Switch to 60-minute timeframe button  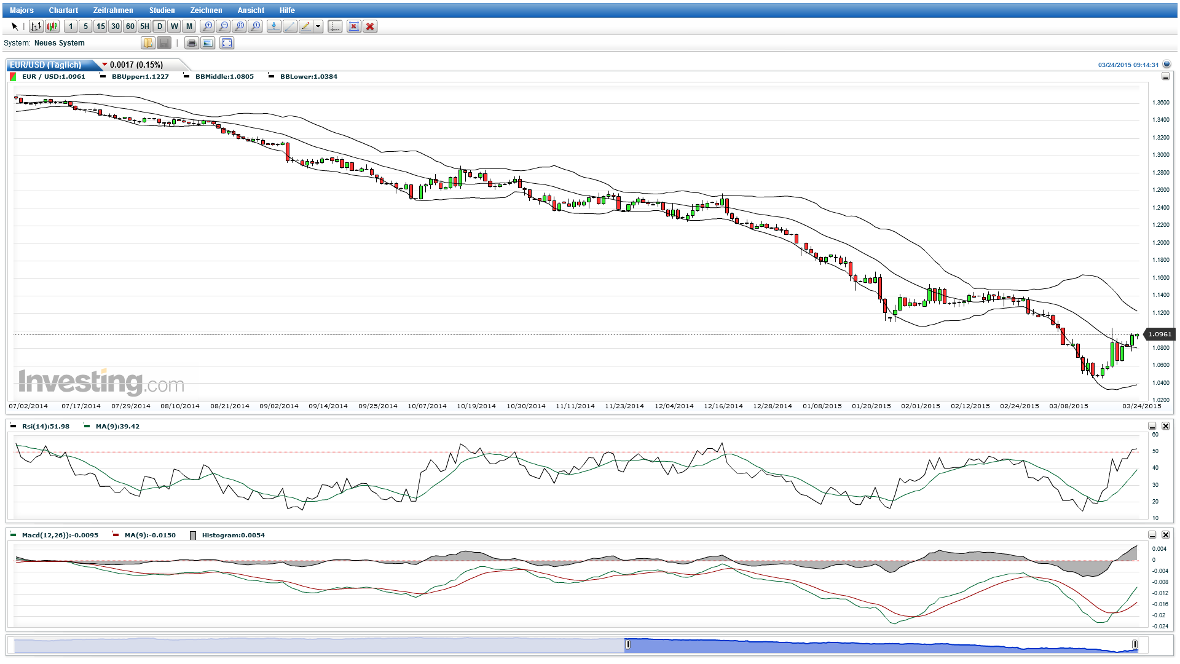coord(130,26)
